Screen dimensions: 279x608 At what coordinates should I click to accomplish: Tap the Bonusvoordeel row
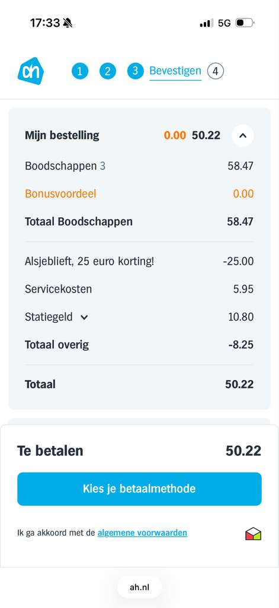click(x=139, y=194)
